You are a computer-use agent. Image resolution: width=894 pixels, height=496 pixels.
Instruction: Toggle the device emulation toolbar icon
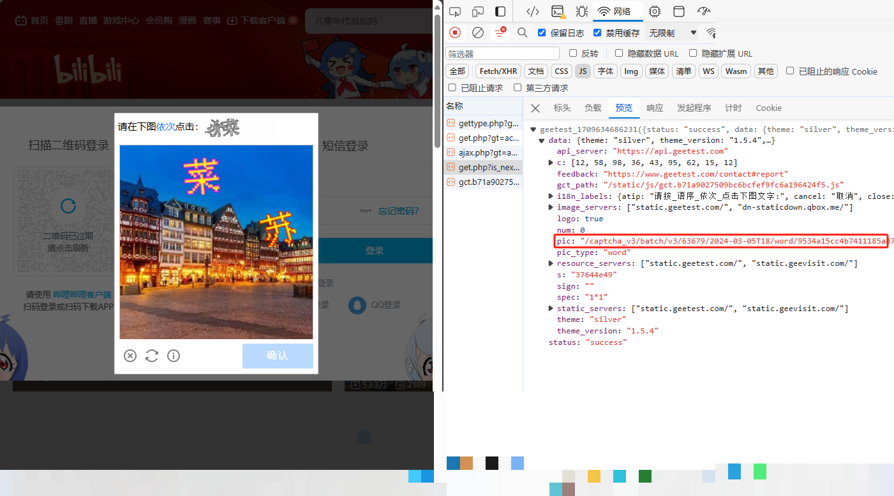click(x=478, y=11)
